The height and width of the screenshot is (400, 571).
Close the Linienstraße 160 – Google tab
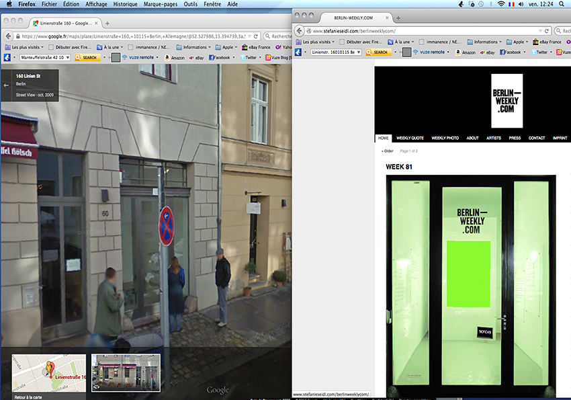[x=96, y=23]
